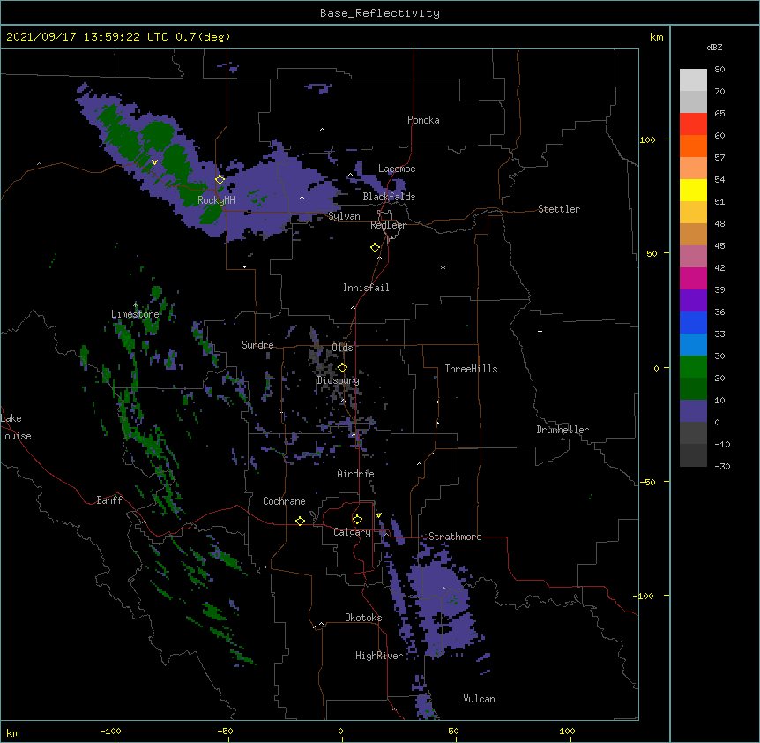
Task: Click the yellow km label at top right
Action: point(656,37)
